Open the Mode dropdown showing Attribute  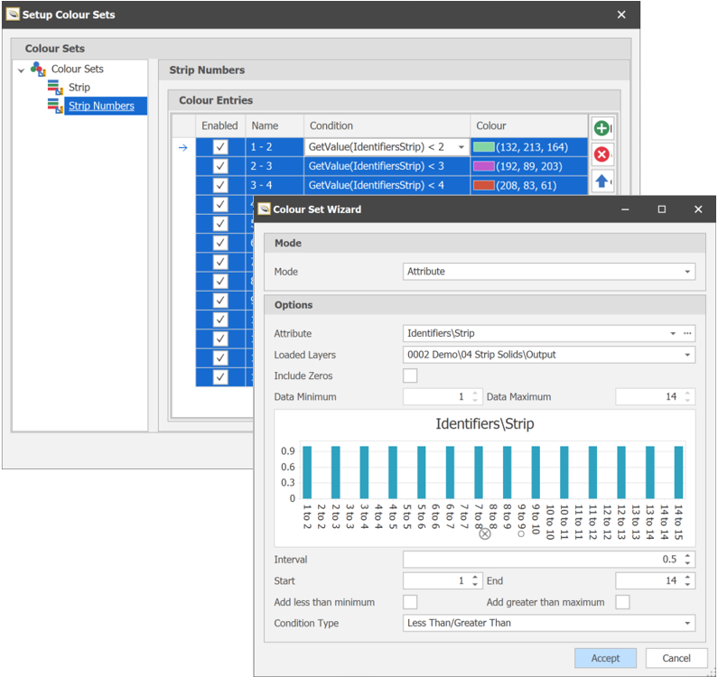pyautogui.click(x=687, y=272)
